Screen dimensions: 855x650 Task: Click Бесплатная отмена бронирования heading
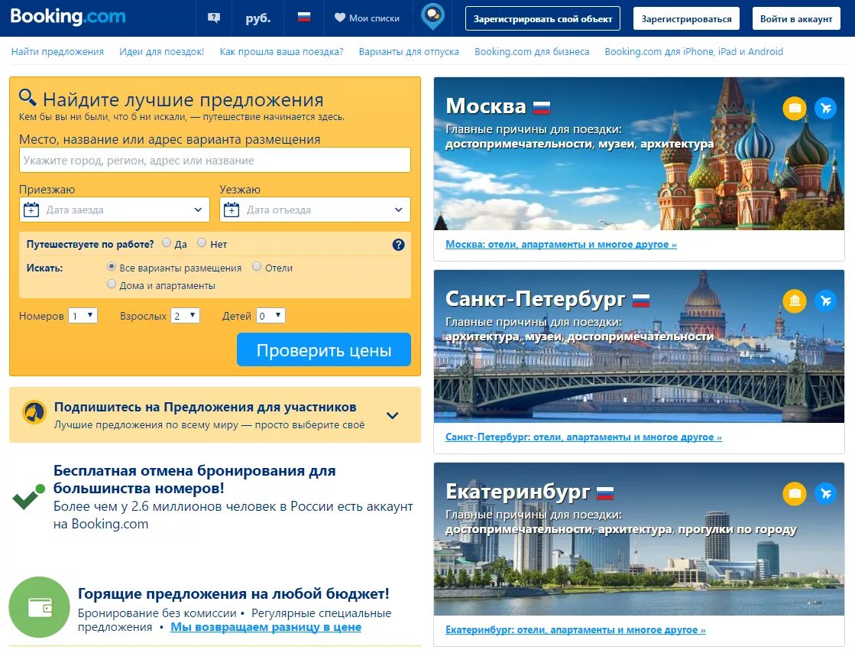coord(195,479)
